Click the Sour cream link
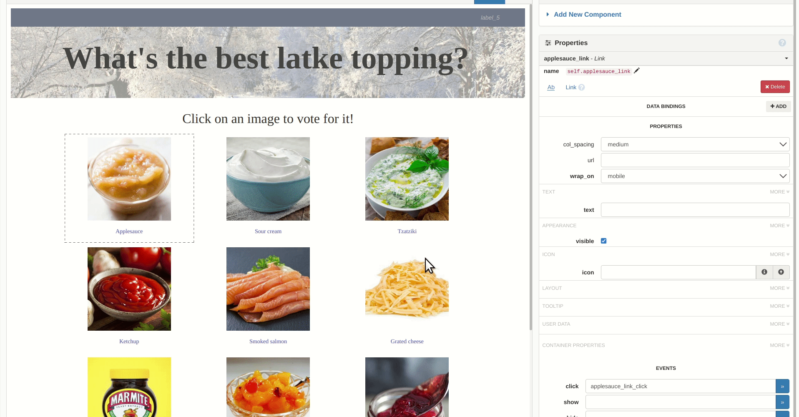 268,231
